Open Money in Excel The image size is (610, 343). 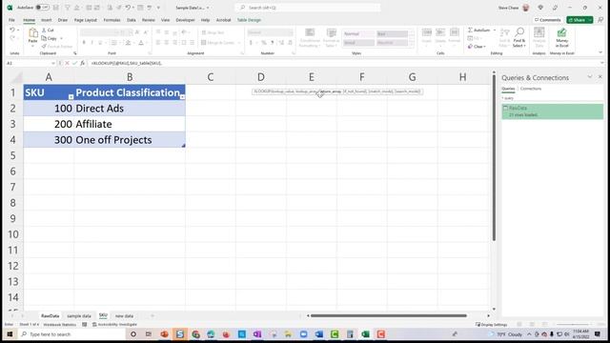(561, 38)
